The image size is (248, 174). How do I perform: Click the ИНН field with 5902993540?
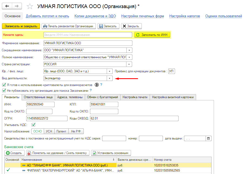coord(40,104)
